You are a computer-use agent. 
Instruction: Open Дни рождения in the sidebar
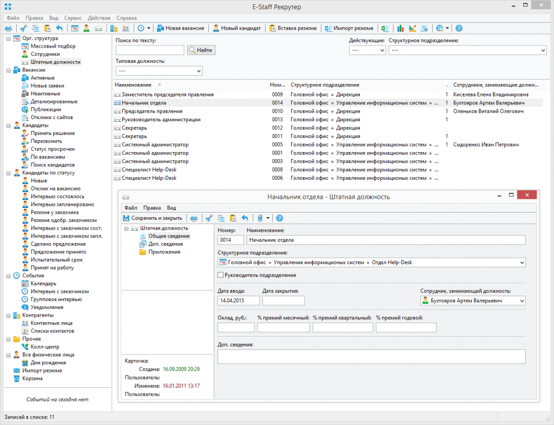(x=48, y=362)
